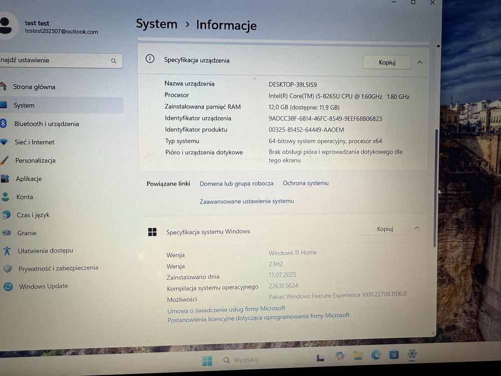Screen dimensions: 501x376
Task: Click the user account avatar
Action: [x=6, y=26]
